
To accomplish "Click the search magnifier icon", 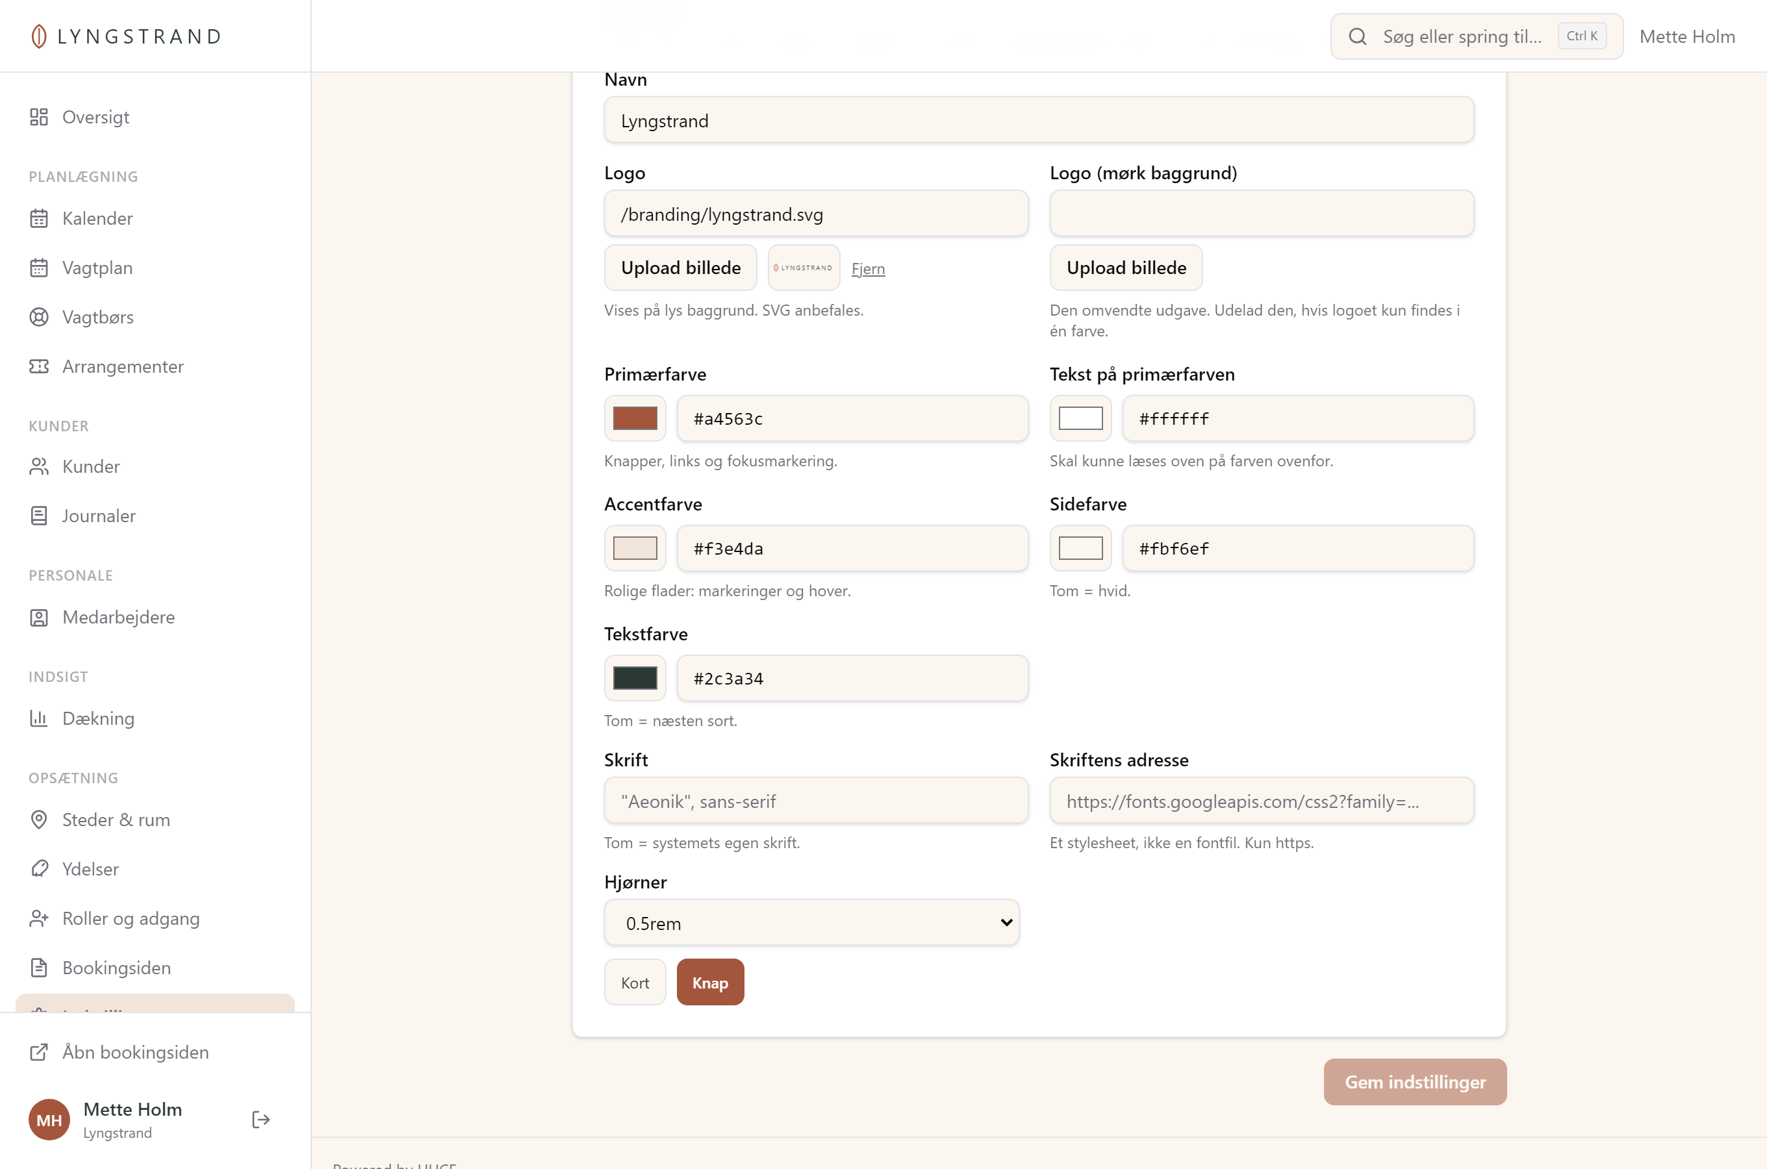I will pos(1358,36).
